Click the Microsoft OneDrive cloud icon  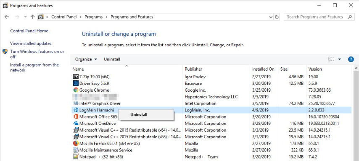pyautogui.click(x=76, y=124)
